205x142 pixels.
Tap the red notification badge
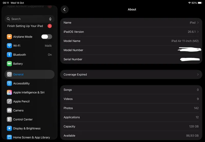click(50, 26)
